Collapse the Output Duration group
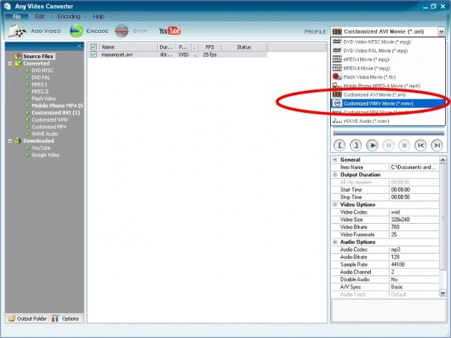 335,174
